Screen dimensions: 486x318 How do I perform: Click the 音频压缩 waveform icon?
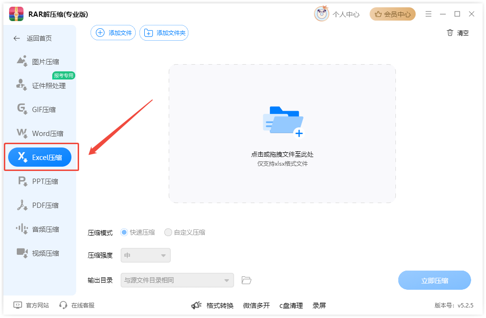[22, 229]
